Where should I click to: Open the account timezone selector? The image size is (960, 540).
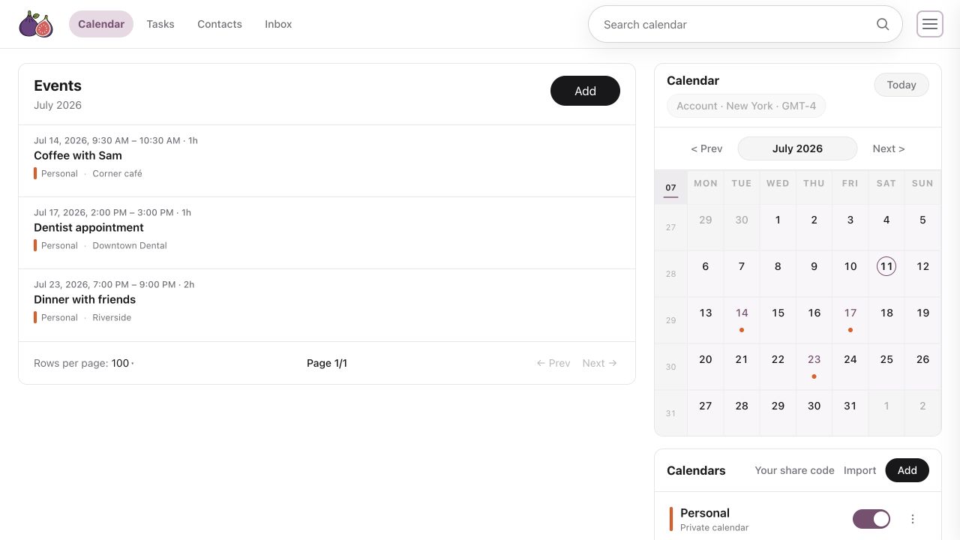746,106
